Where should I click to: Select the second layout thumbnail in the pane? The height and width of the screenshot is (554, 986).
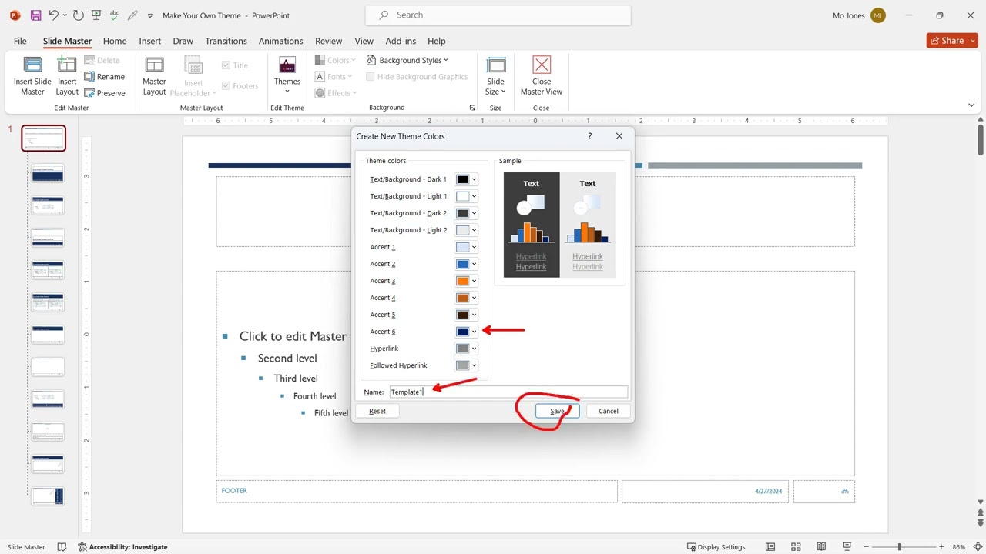click(x=48, y=206)
